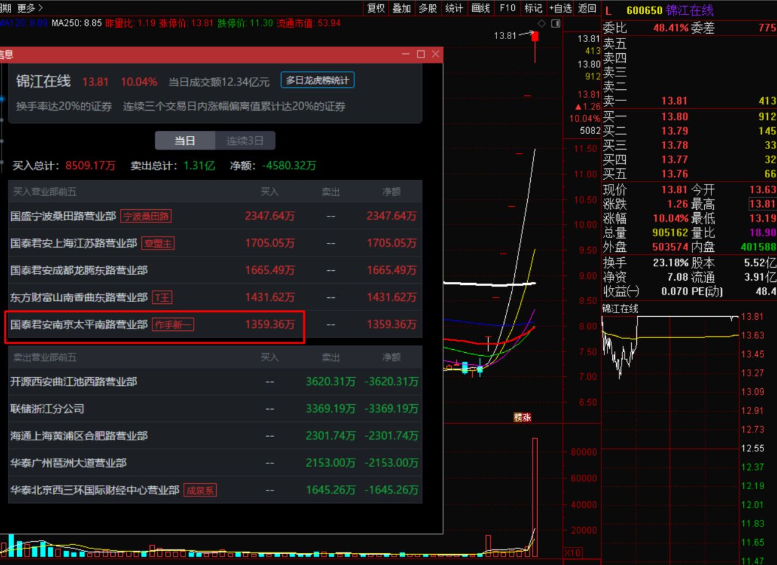Image resolution: width=777 pixels, height=565 pixels.
Task: Click the 量比 18.90 value
Action: coord(763,233)
